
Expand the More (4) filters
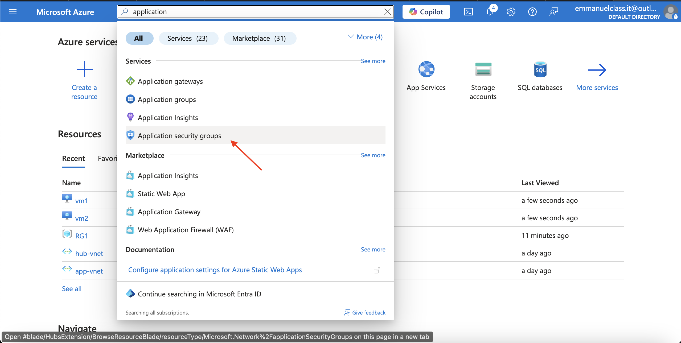click(x=365, y=37)
